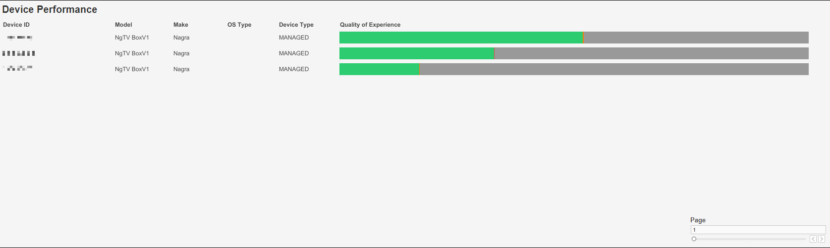Click MANAGED device type in second row
The image size is (830, 248).
tap(294, 53)
